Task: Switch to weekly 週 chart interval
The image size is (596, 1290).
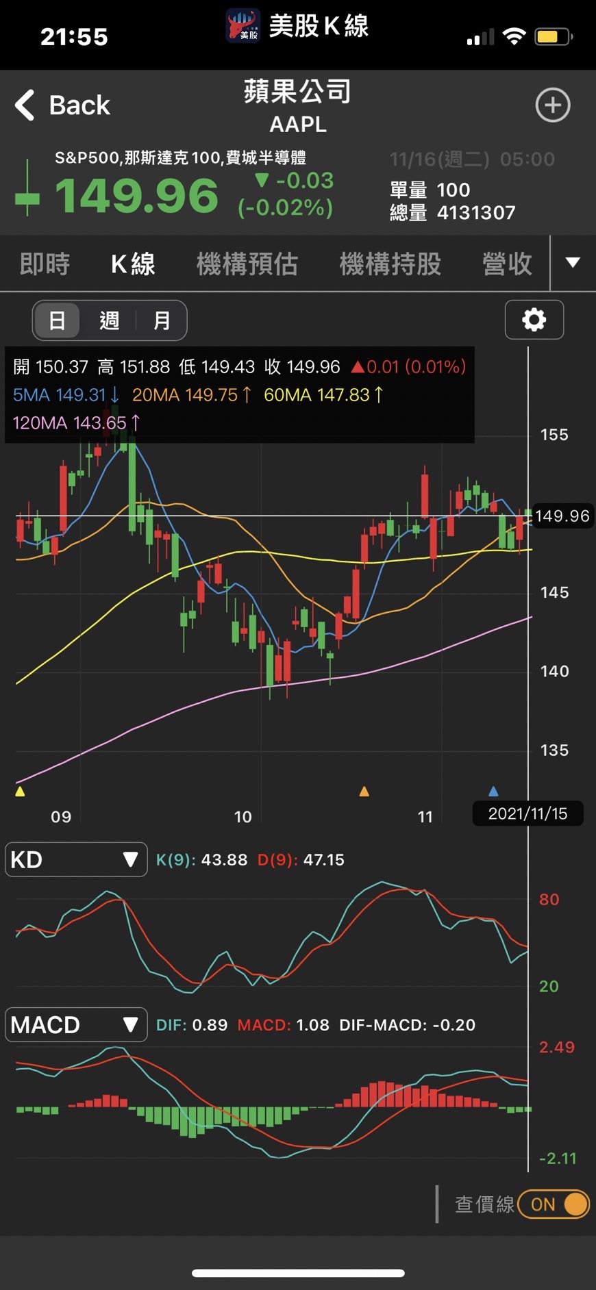Action: click(x=110, y=320)
